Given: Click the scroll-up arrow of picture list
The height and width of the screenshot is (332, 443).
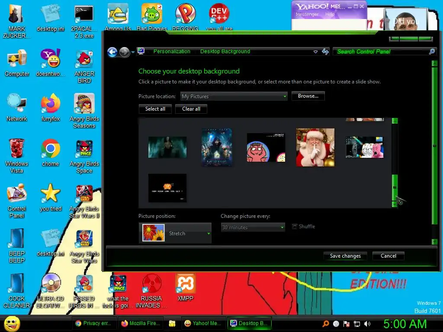Looking at the screenshot, I should (x=395, y=121).
